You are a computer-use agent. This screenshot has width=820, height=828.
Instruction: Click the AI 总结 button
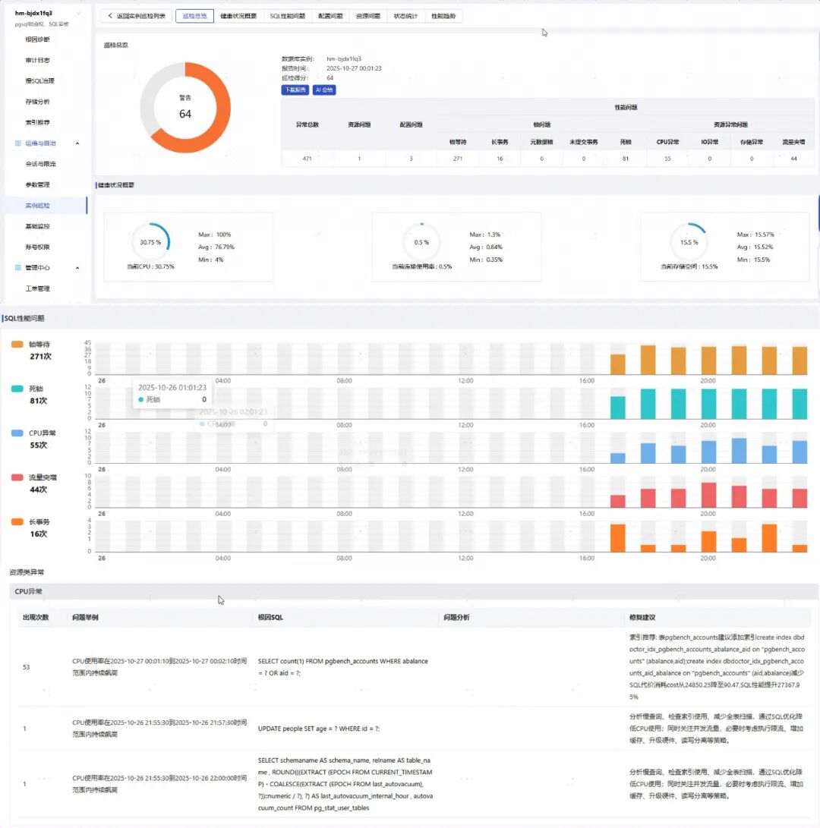(324, 90)
